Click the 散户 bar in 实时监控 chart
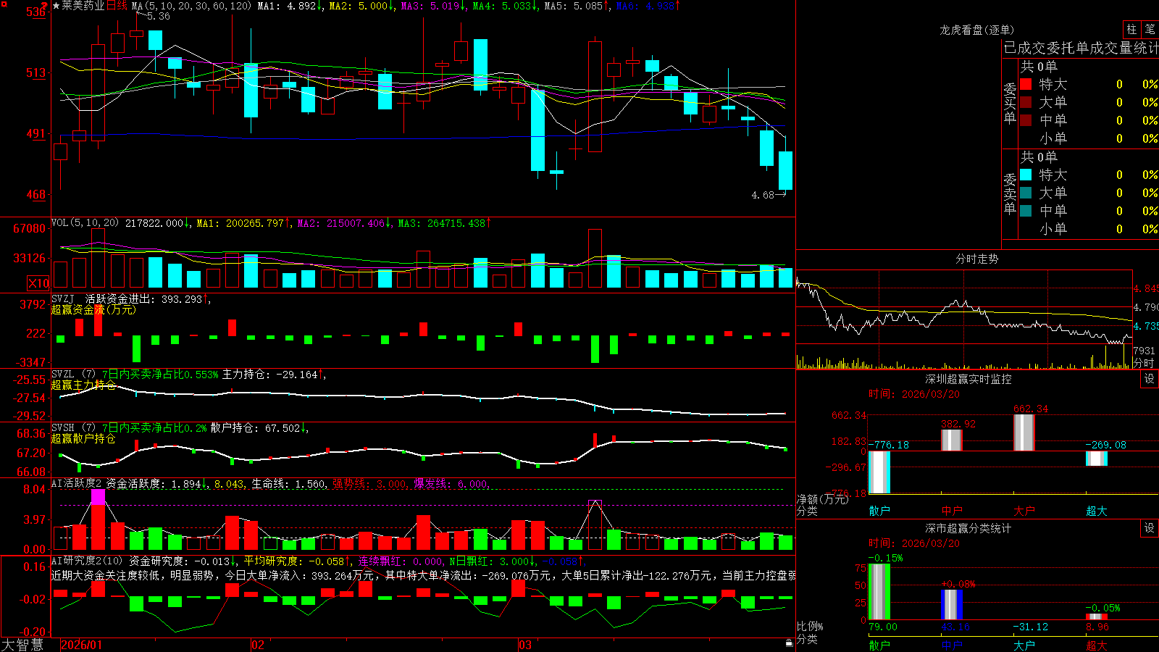 coord(879,472)
